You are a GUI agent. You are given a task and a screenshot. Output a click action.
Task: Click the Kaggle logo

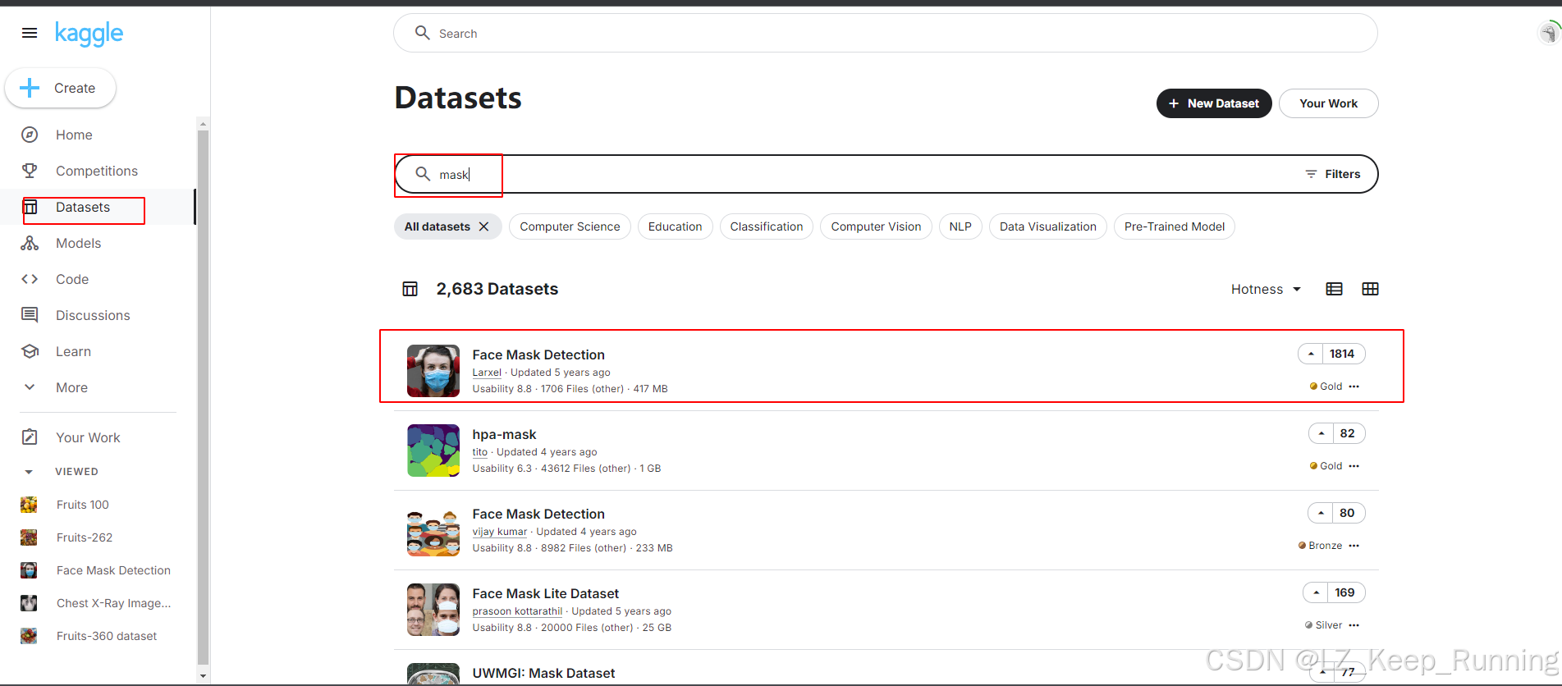(x=89, y=34)
